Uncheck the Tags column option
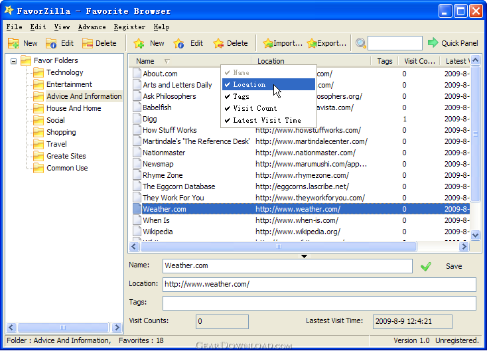Screen dimensions: 487x351 click(269, 96)
